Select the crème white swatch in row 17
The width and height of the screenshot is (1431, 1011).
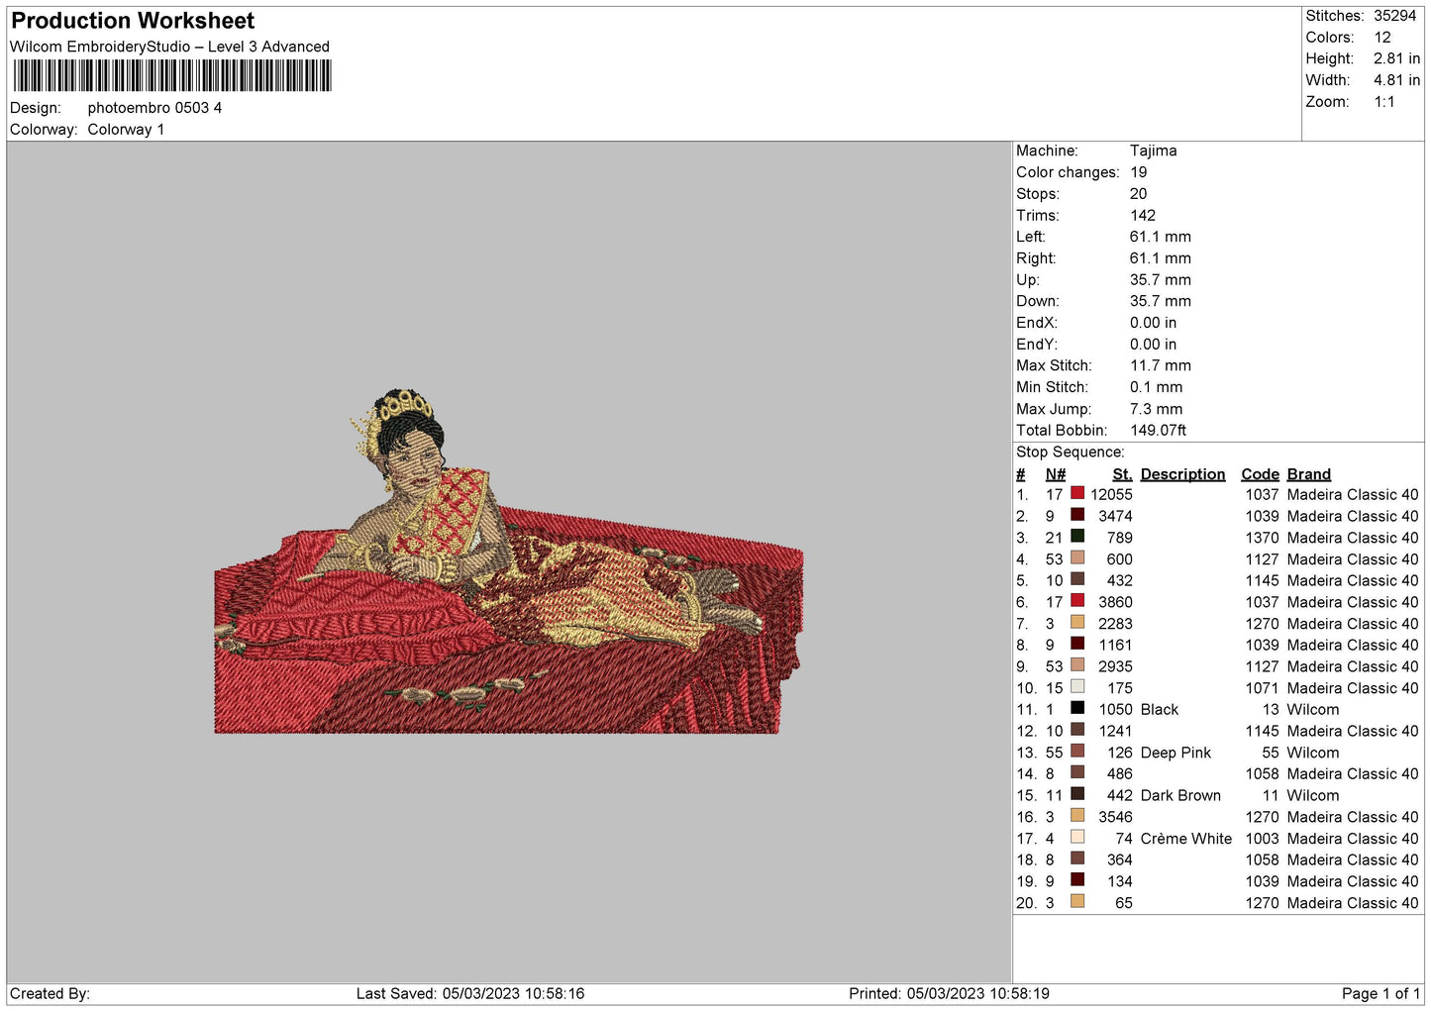[x=1077, y=837]
